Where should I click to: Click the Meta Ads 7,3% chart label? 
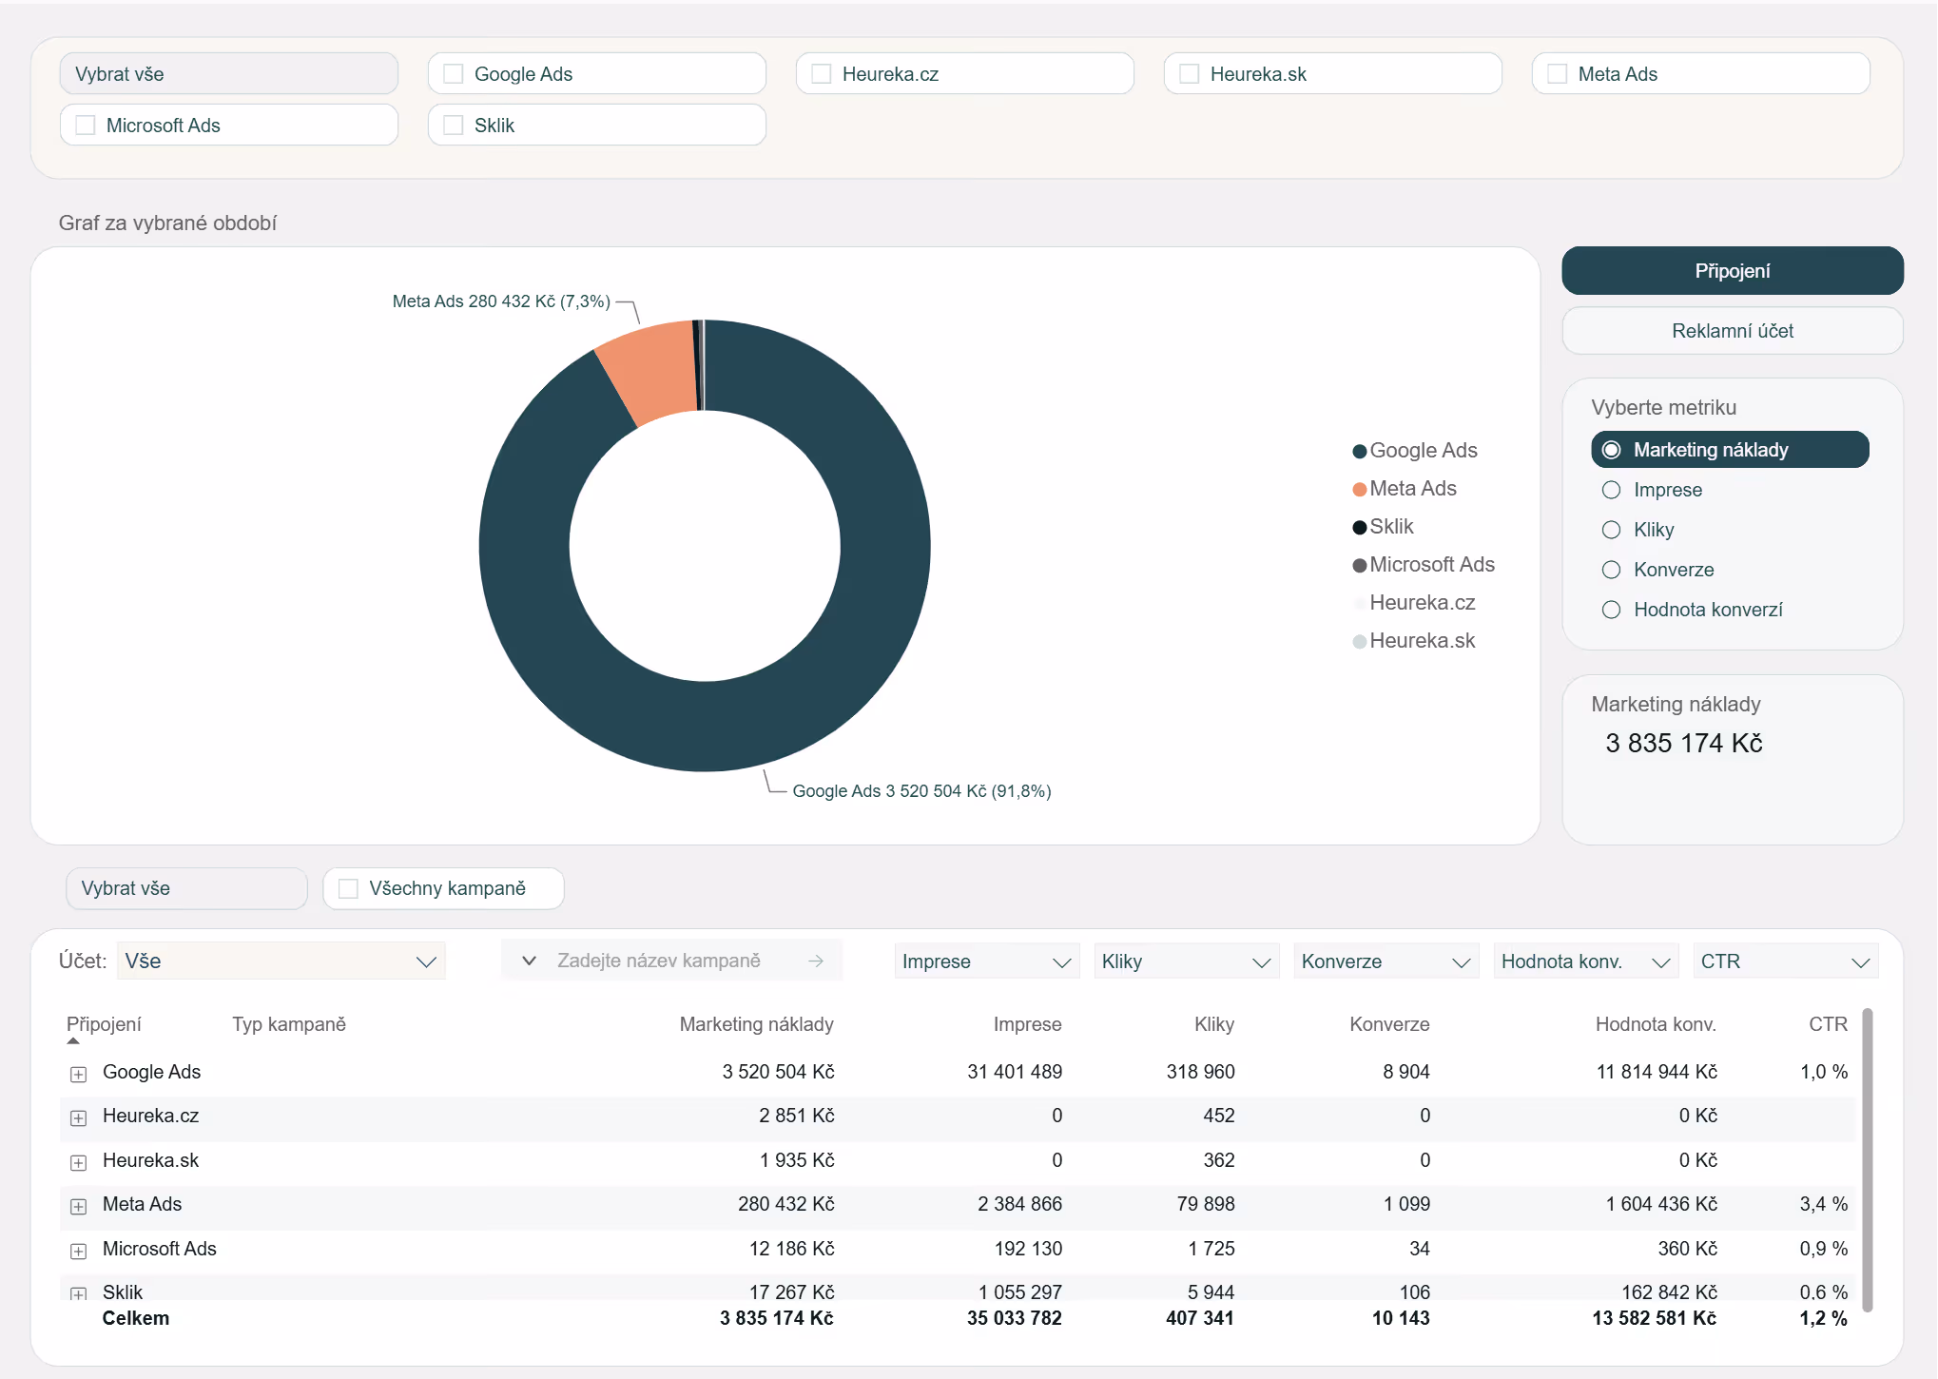coord(501,301)
